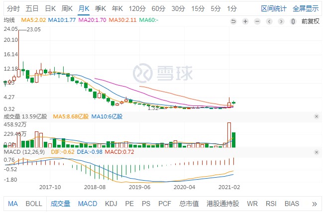Image resolution: width=325 pixels, height=213 pixels.
Task: Open 区间统计 range statistics
Action: pyautogui.click(x=274, y=8)
